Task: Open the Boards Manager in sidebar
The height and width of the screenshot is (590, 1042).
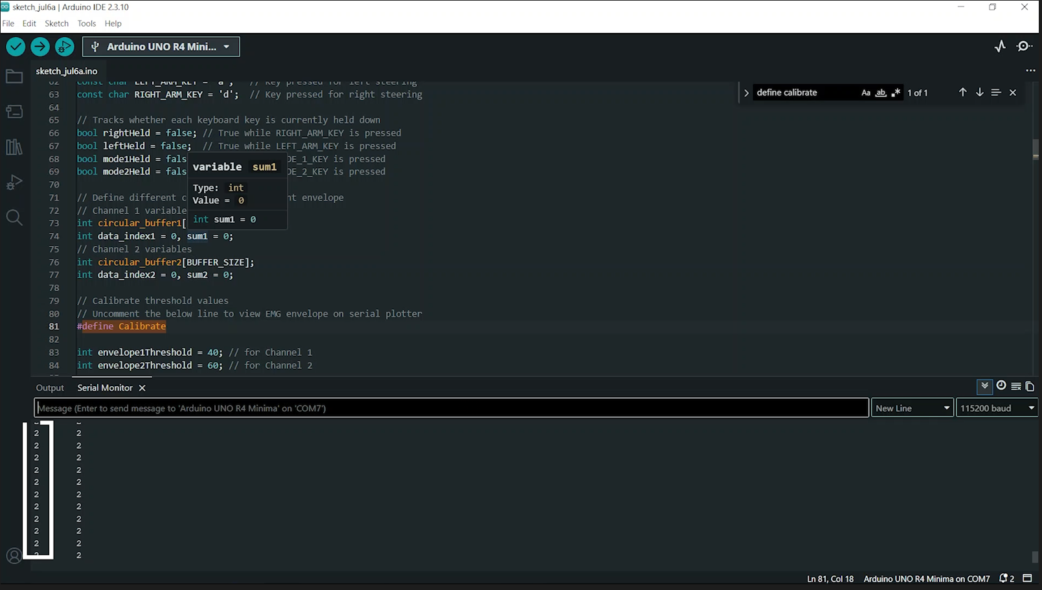Action: 14,111
